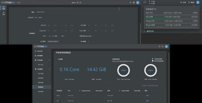Viewport: 202px width, 103px height.
Task: Click the blue 高级选项 link
Action: click(36, 17)
